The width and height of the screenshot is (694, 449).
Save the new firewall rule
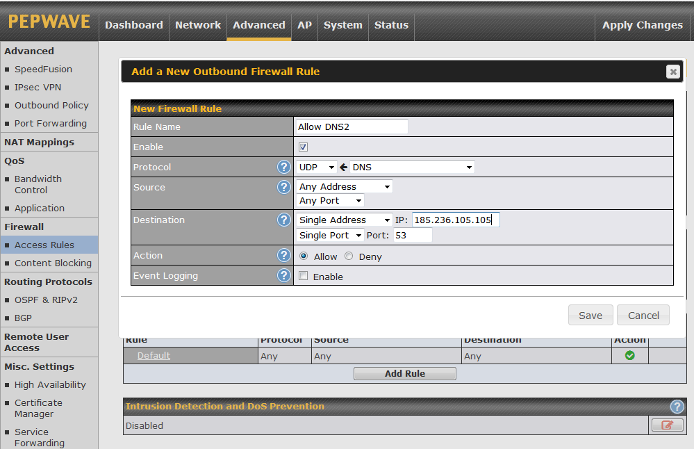coord(590,314)
